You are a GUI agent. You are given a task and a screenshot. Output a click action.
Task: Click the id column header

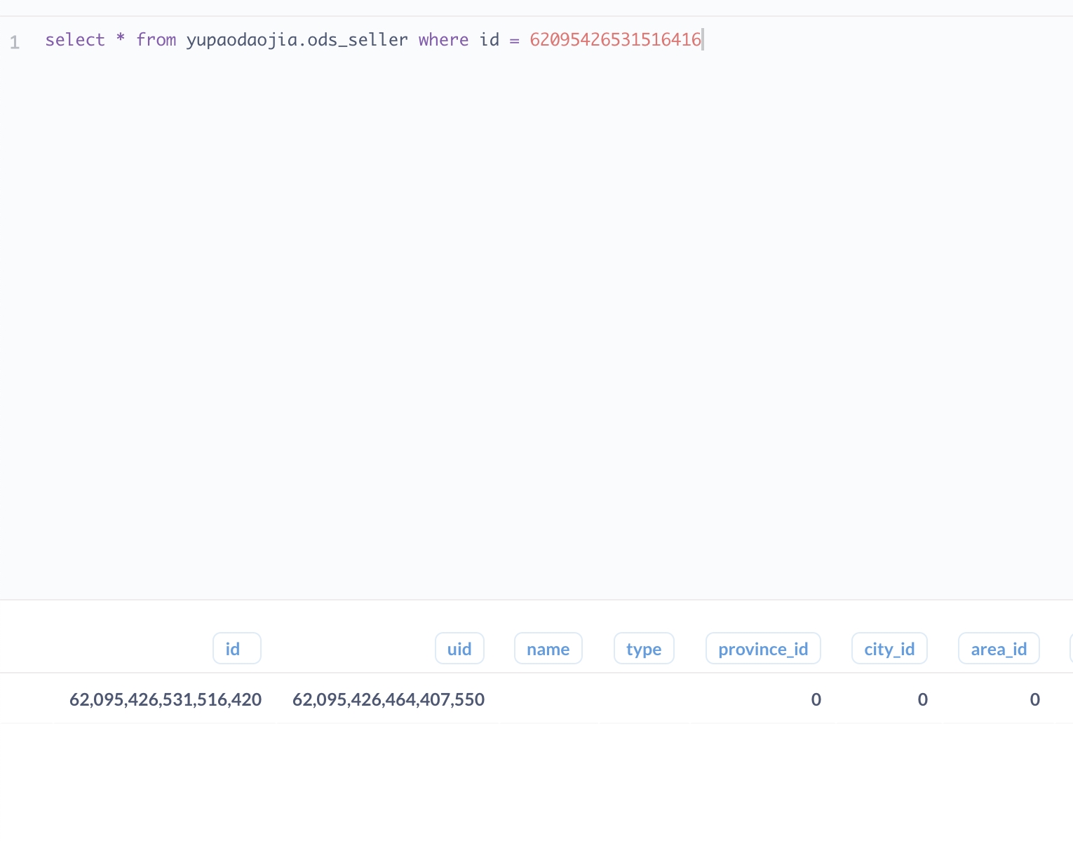click(x=237, y=649)
